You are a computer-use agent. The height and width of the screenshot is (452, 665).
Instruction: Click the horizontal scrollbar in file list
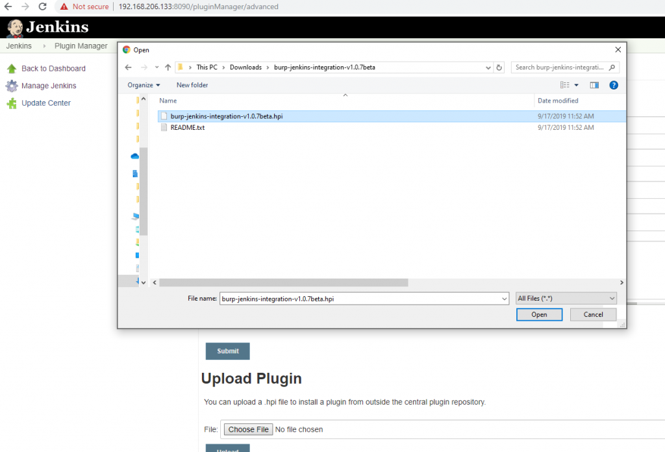coord(283,282)
